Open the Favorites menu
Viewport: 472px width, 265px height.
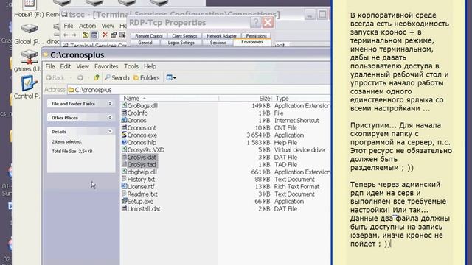[106, 66]
